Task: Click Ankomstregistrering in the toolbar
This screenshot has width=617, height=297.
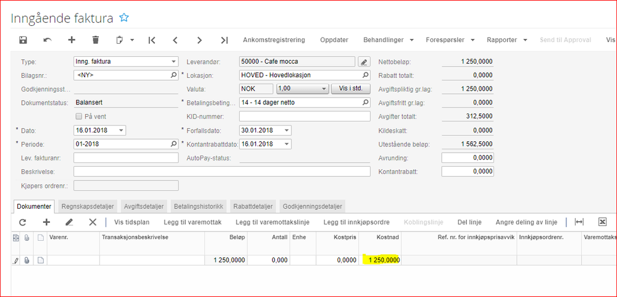Action: [x=274, y=40]
